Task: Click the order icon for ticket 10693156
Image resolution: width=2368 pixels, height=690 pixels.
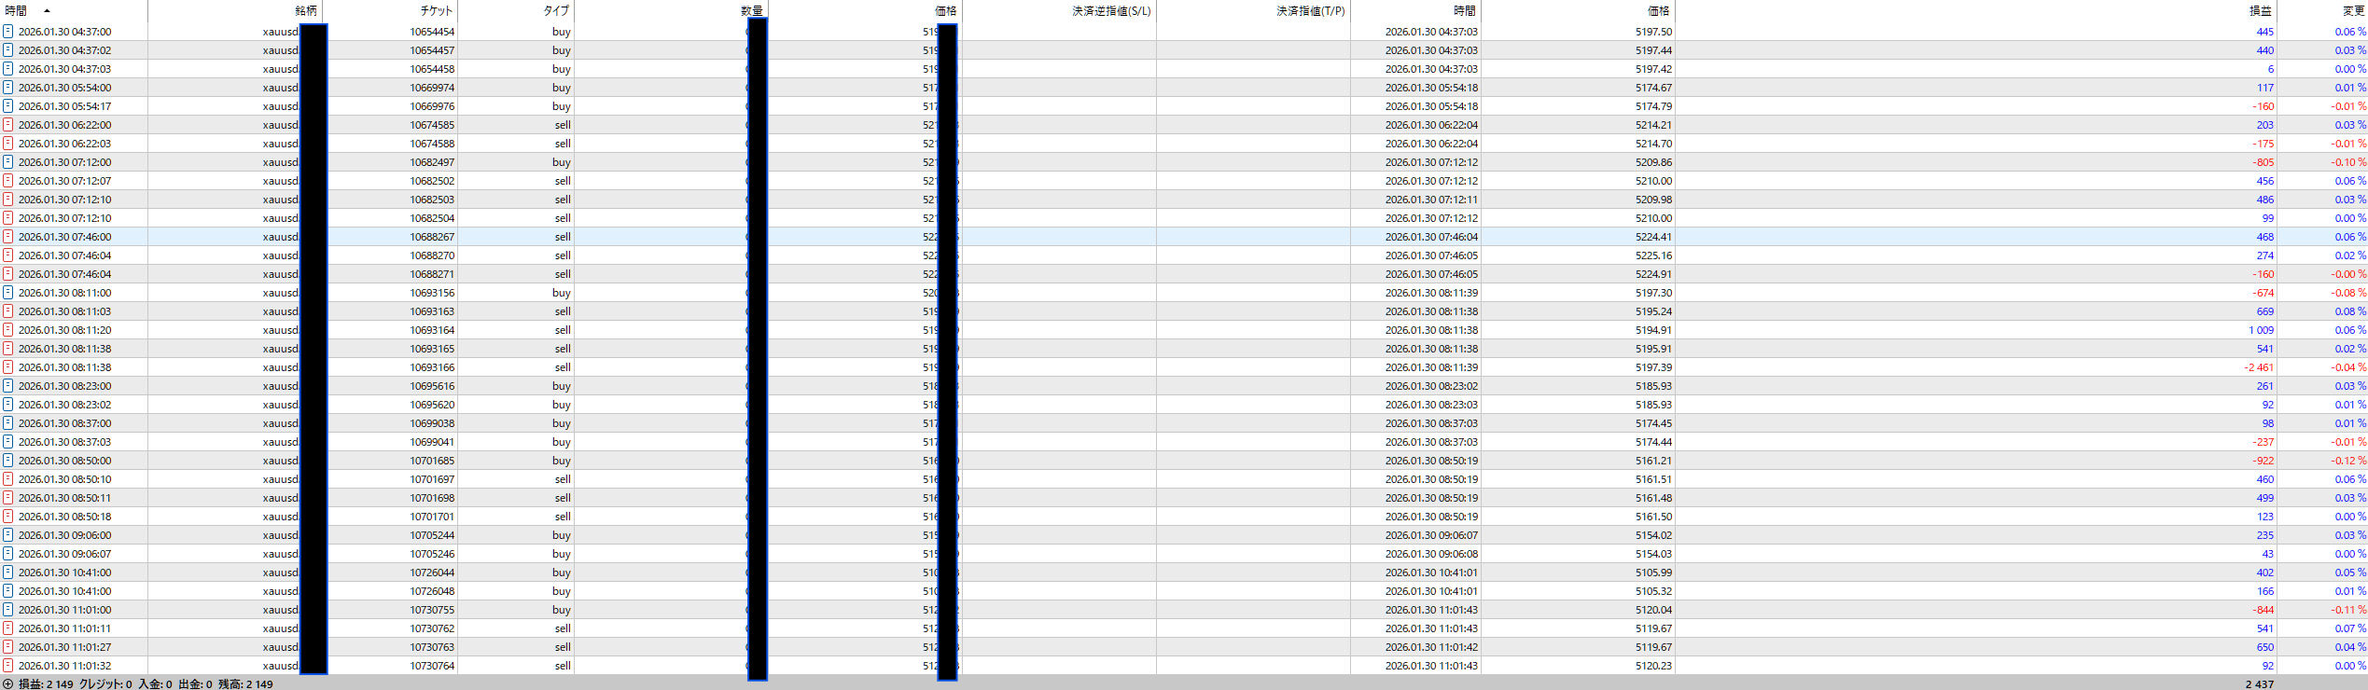Action: (x=7, y=293)
